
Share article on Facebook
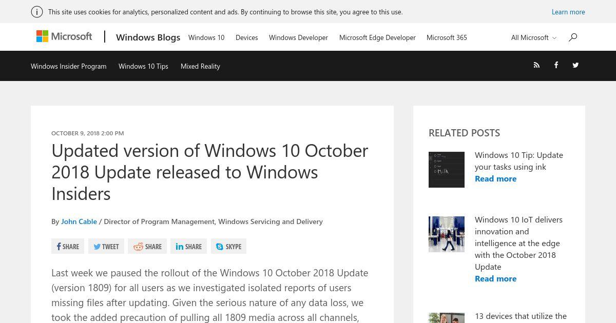pos(68,246)
